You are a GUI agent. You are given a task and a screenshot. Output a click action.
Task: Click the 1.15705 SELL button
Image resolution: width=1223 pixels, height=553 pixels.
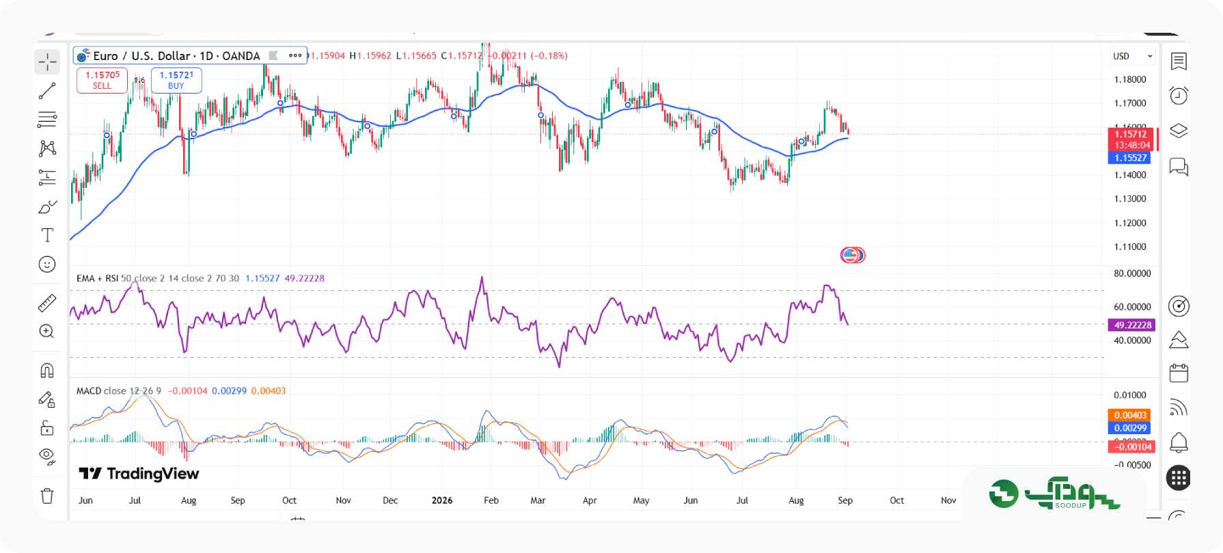click(x=102, y=80)
